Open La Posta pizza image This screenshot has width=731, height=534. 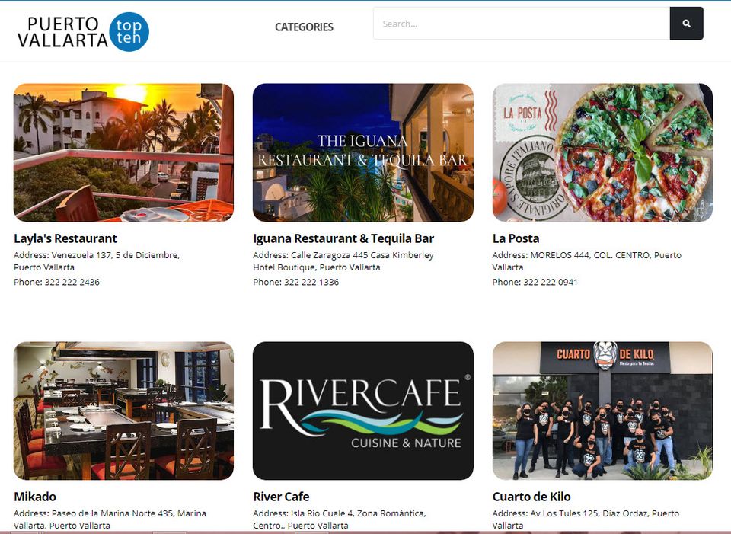[602, 152]
